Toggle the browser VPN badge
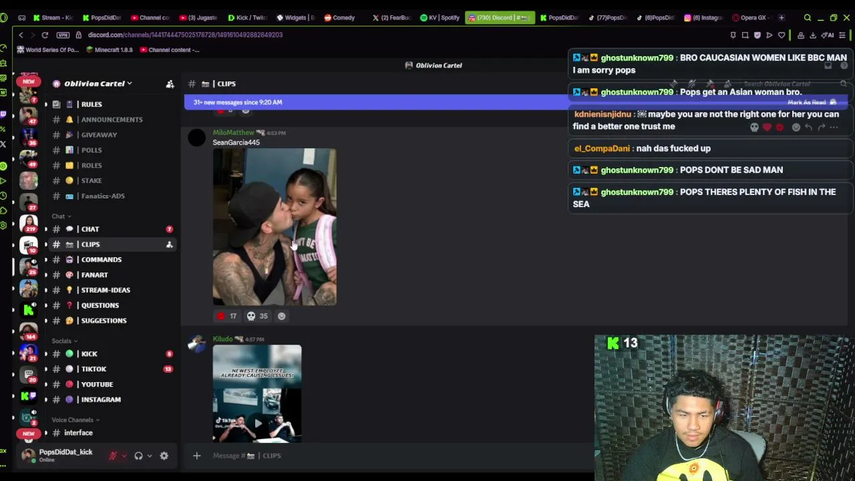 [x=63, y=35]
